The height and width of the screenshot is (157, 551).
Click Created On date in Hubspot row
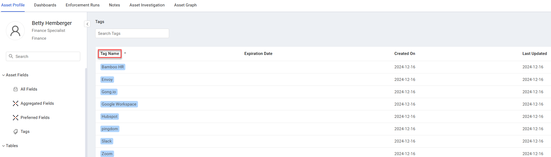405,117
